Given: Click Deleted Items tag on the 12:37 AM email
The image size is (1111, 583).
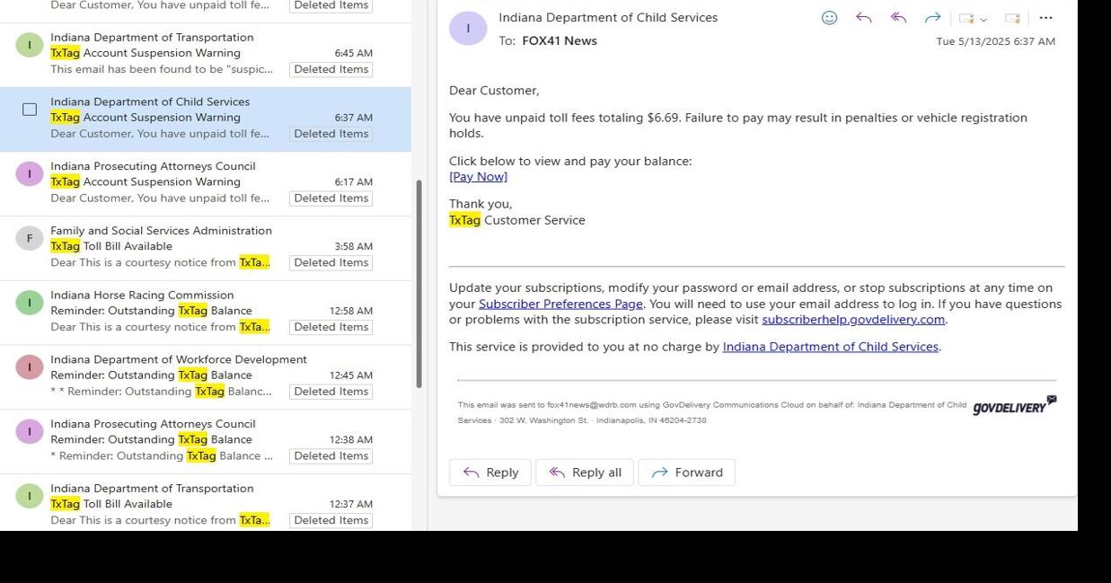Looking at the screenshot, I should [331, 520].
